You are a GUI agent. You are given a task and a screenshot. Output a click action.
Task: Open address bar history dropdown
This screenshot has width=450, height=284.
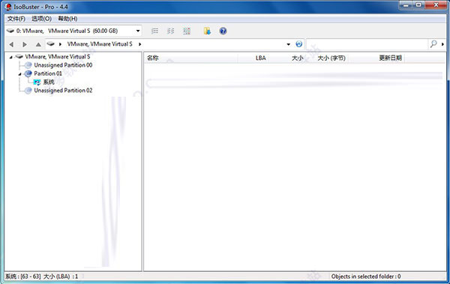pos(289,44)
